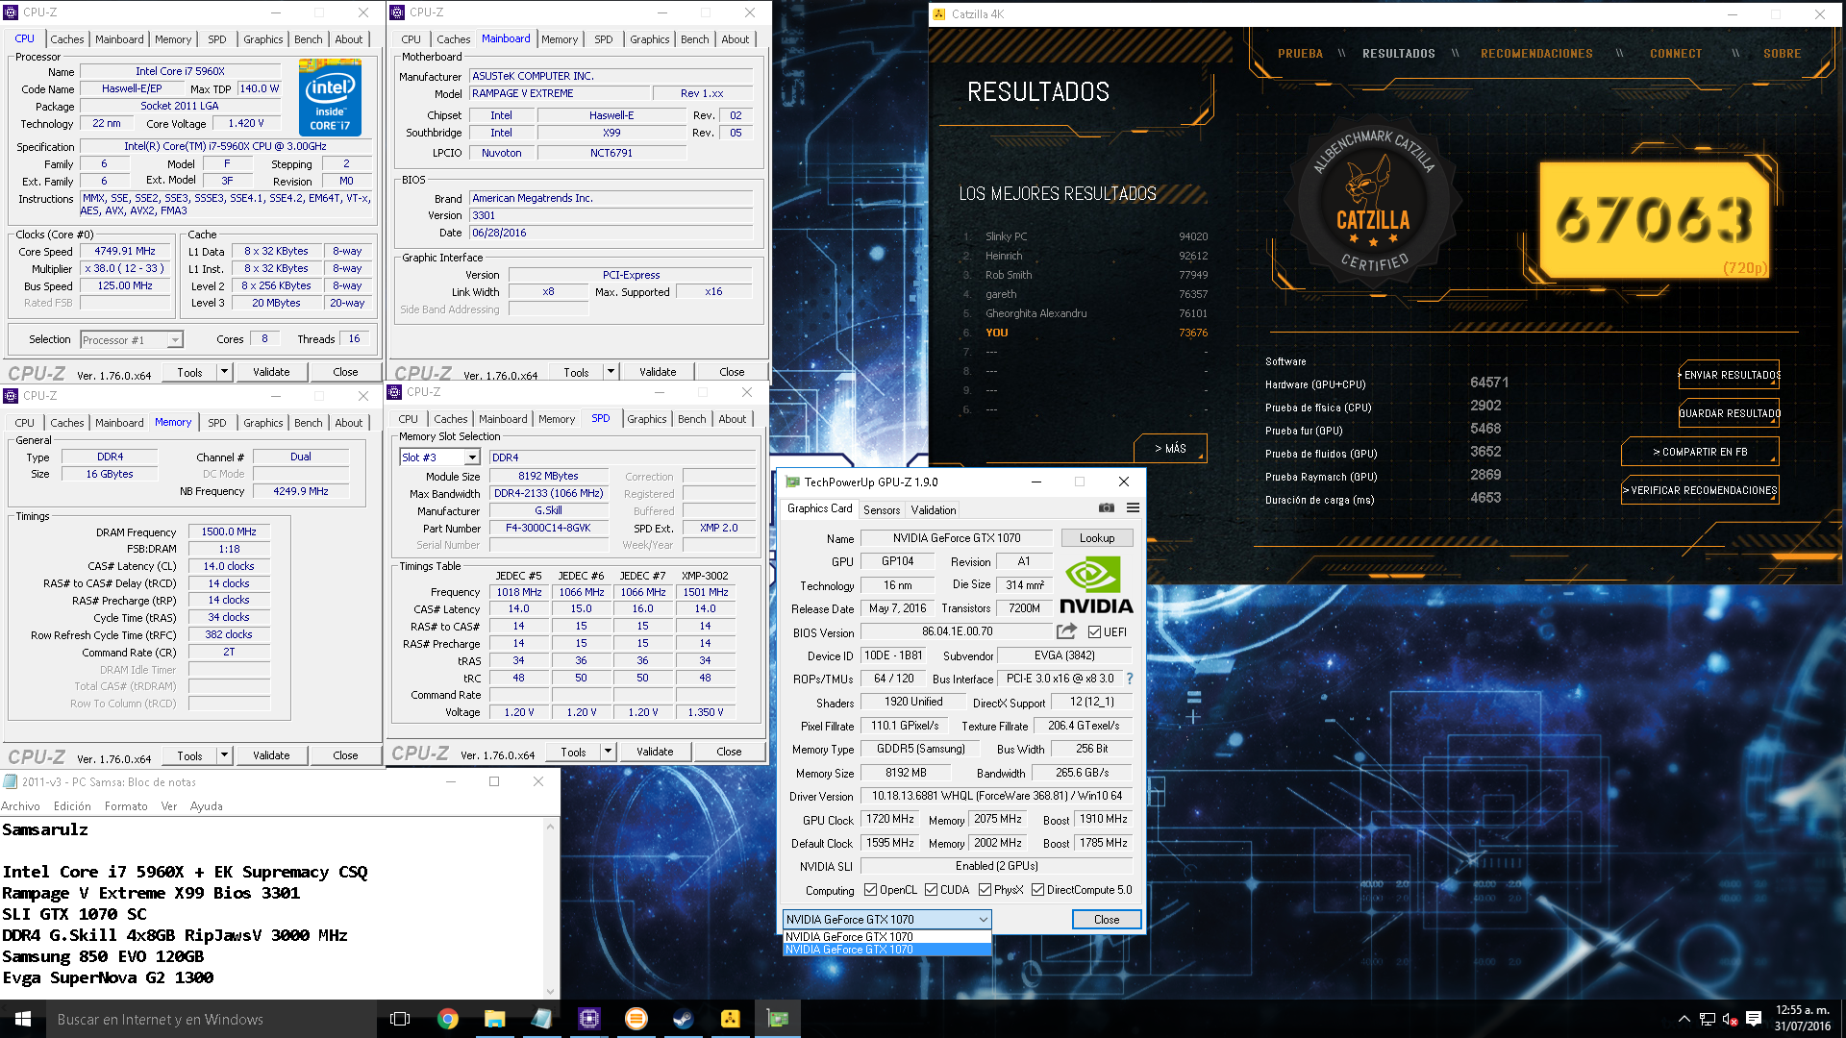Click Validate in the Mainboard CPU-Z window

(658, 372)
